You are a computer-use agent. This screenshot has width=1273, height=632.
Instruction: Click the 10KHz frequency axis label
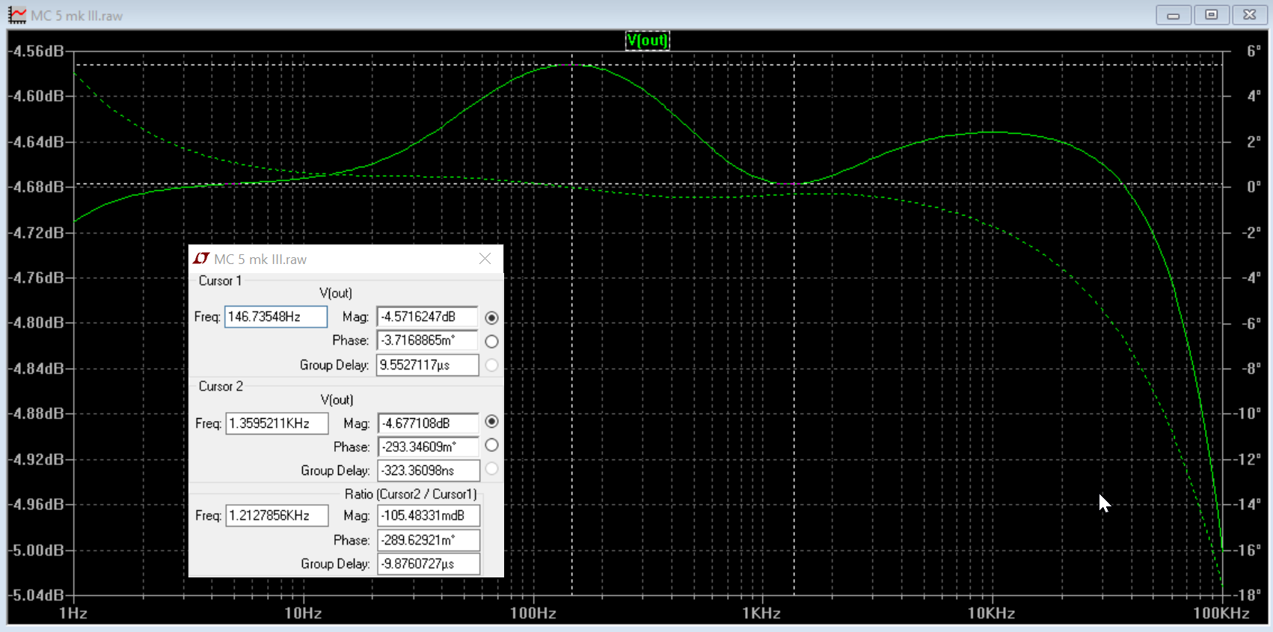click(x=991, y=613)
